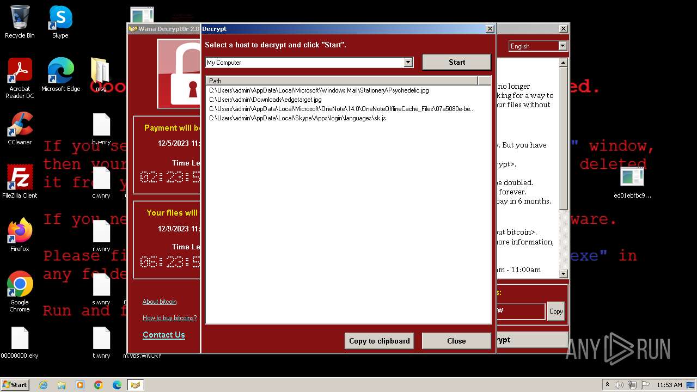Click the Action Center flag icon
Screen dimensions: 697x392
click(x=645, y=385)
